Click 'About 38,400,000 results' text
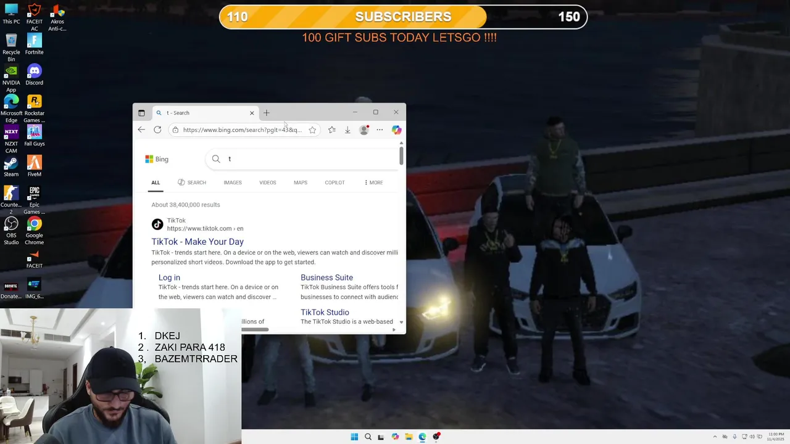Screen dimensions: 790x444 [x=186, y=205]
